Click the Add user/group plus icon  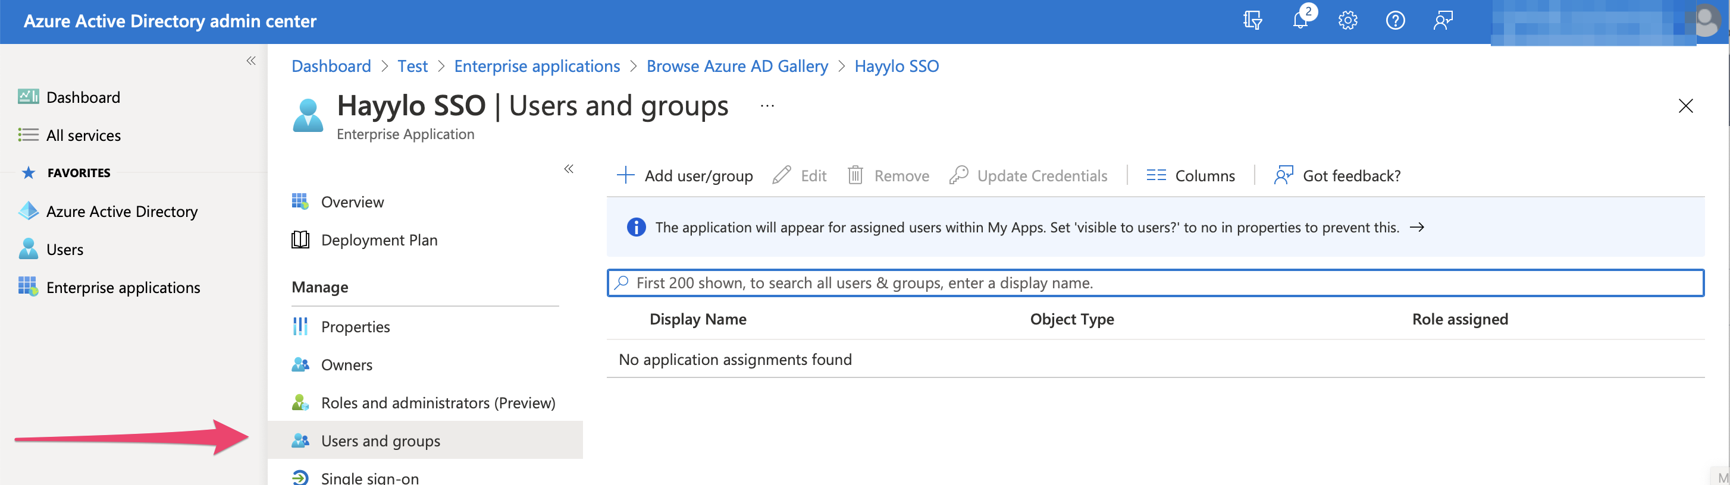click(x=625, y=176)
